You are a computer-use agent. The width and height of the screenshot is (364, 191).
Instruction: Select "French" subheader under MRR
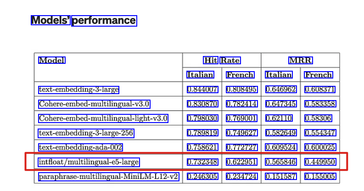point(319,75)
